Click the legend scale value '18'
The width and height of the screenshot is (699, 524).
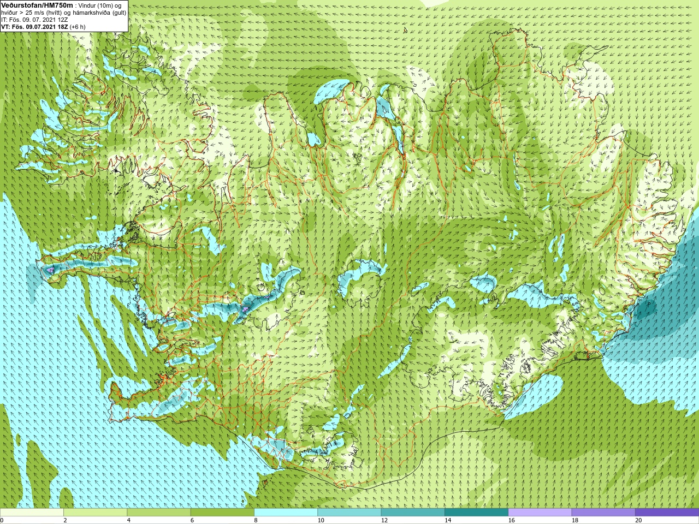coord(575,520)
